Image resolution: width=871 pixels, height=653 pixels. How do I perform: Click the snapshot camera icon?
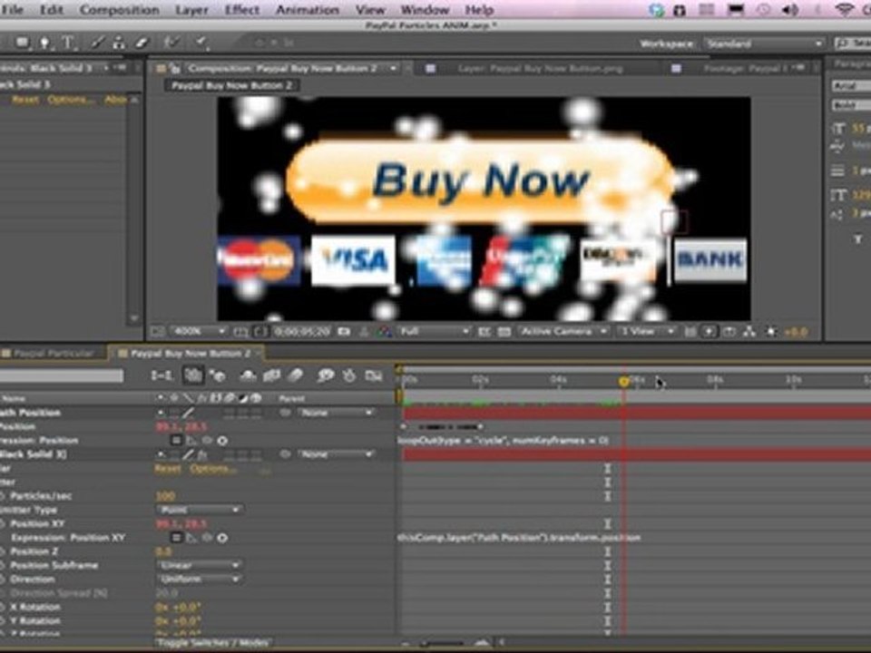pos(344,332)
